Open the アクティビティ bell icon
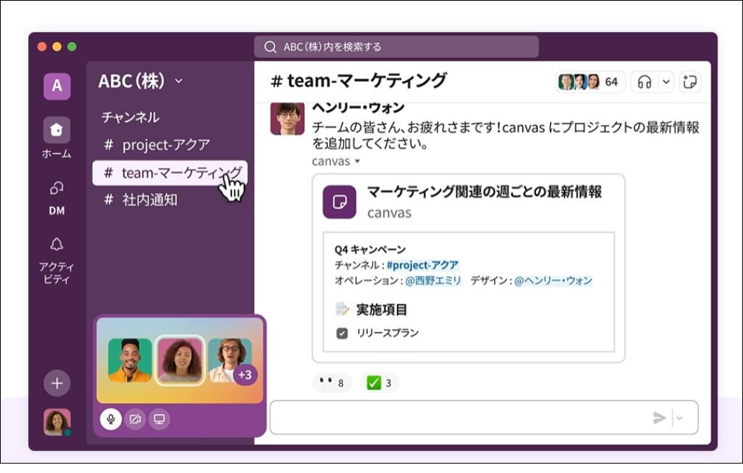743x473 pixels. point(57,244)
